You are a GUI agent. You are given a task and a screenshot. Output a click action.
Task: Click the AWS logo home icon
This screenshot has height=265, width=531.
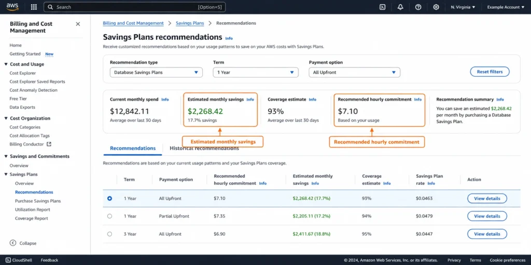pyautogui.click(x=12, y=7)
